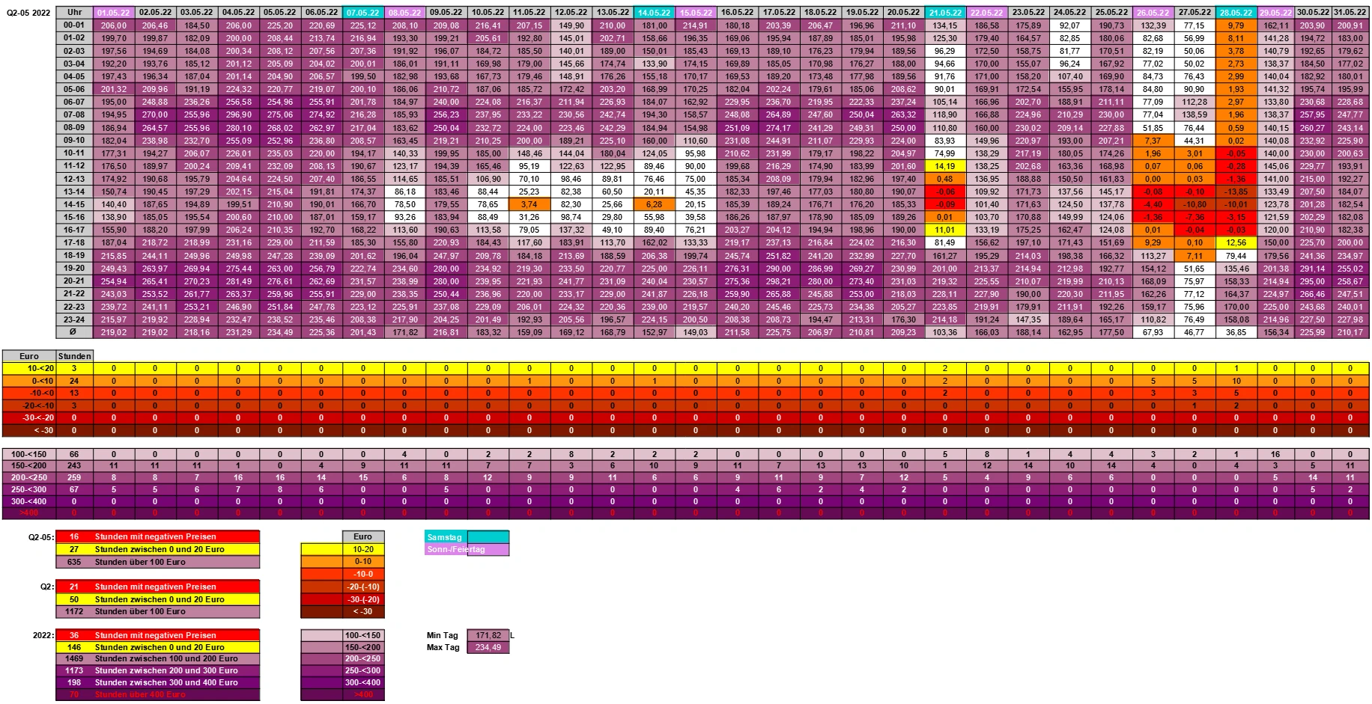Screen dimensions: 1372x704
Task: Click the cyan Samstag legend swatch
Action: 488,537
